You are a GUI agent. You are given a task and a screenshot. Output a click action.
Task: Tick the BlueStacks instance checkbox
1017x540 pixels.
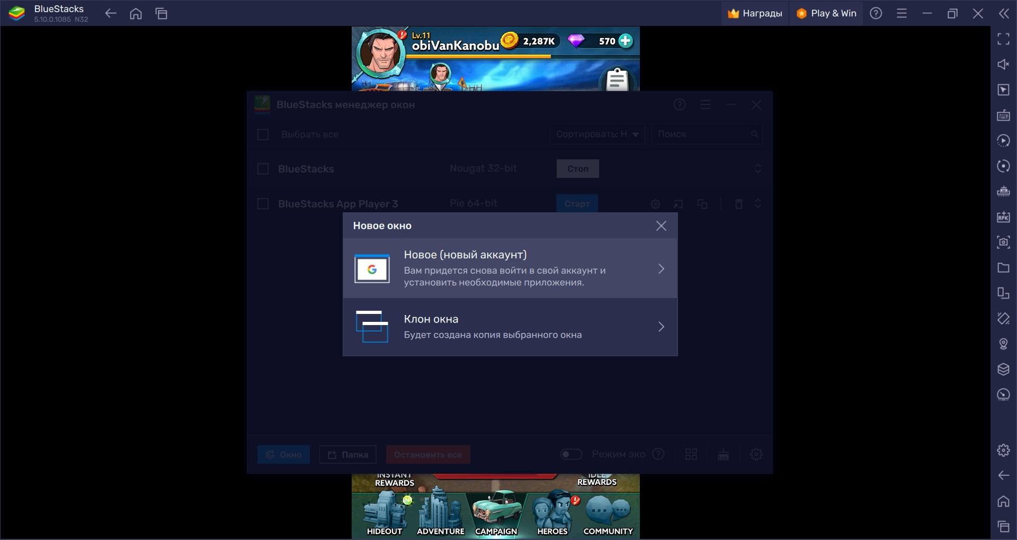pyautogui.click(x=263, y=169)
